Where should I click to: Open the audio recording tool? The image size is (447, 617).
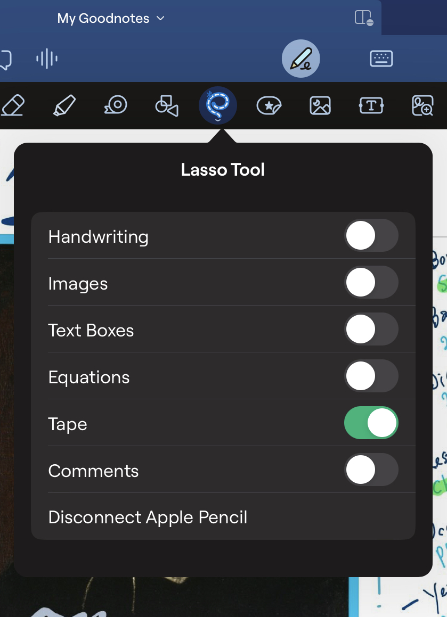pos(46,59)
